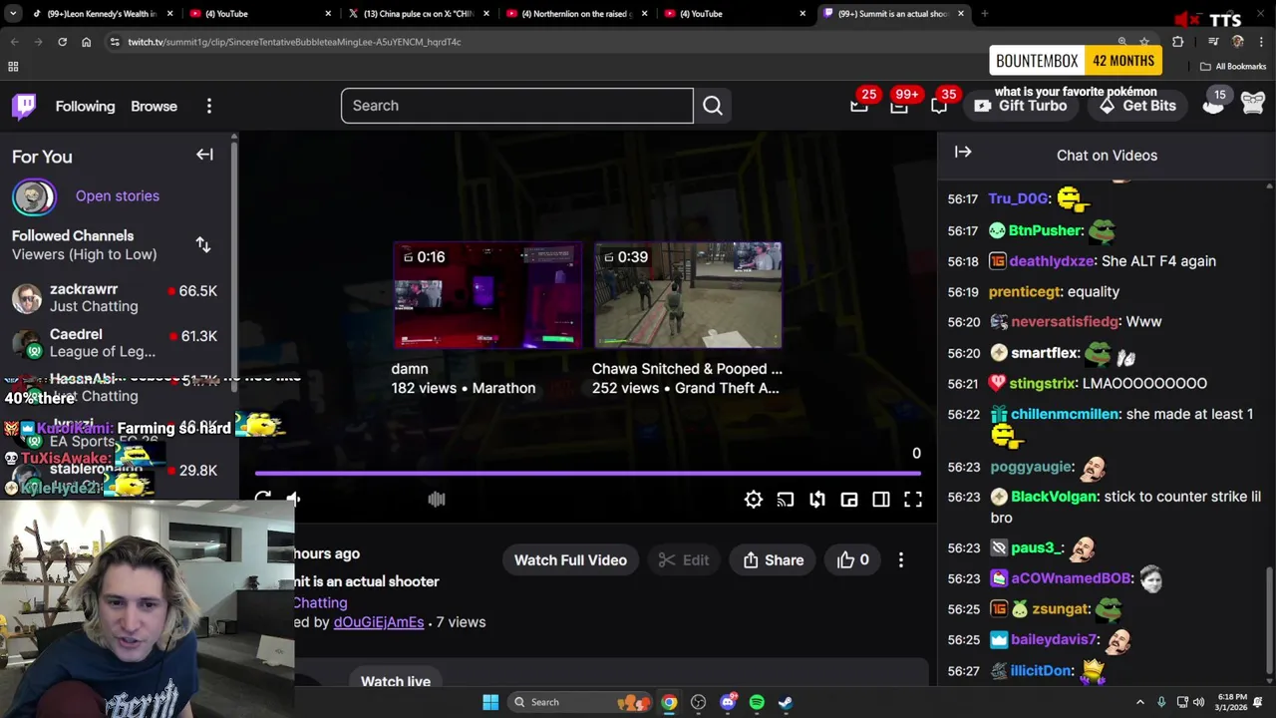Click Tru_D0G username in chat

(1019, 198)
